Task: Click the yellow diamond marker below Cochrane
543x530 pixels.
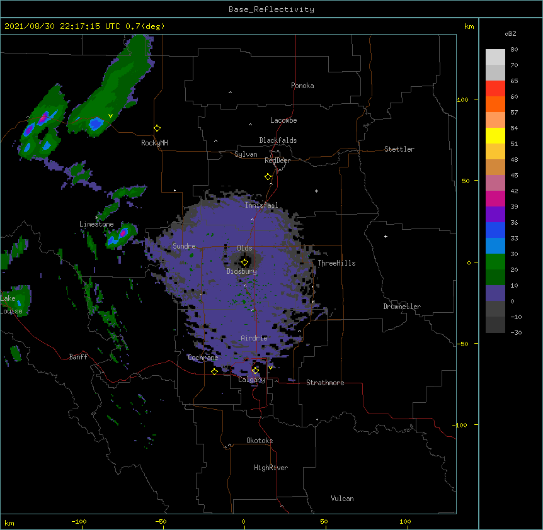Action: (214, 371)
